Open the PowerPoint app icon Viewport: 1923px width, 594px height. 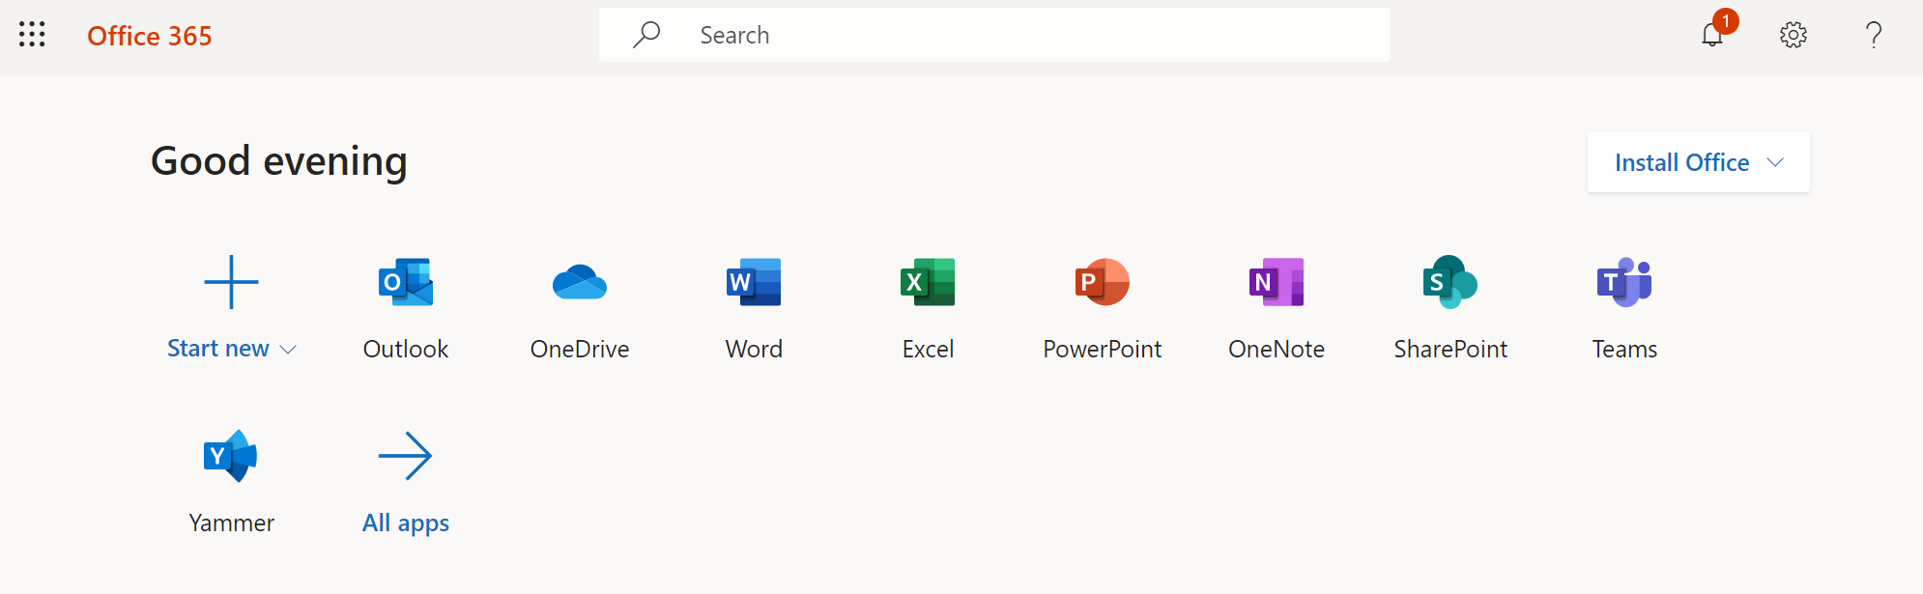click(x=1102, y=283)
